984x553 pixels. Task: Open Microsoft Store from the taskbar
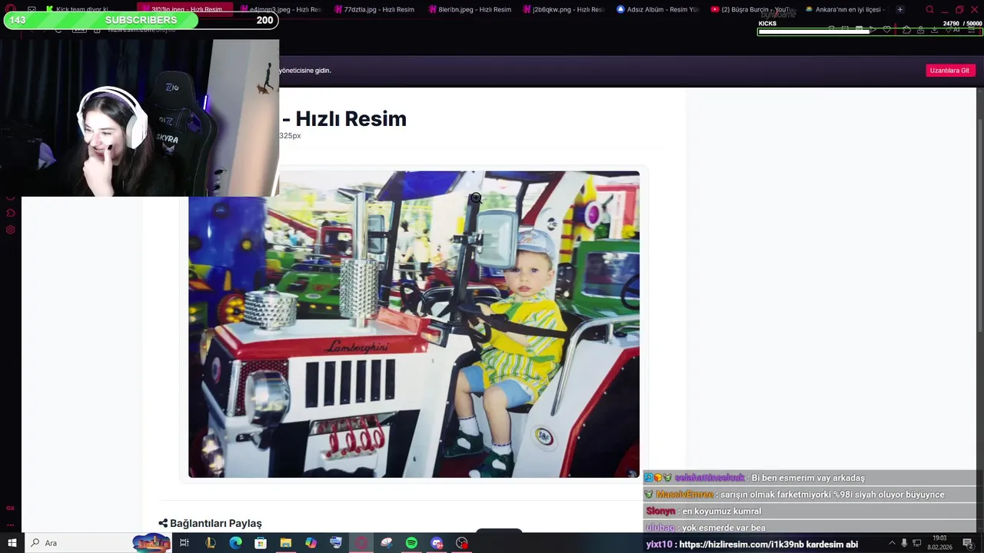(x=261, y=543)
